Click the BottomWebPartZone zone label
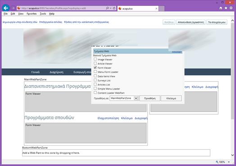 click(x=35, y=148)
